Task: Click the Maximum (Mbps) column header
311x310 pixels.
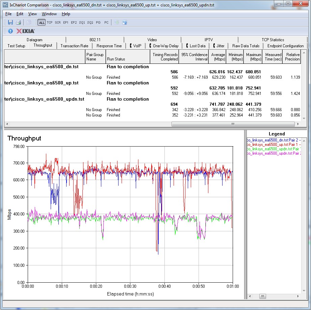Action: (x=253, y=57)
